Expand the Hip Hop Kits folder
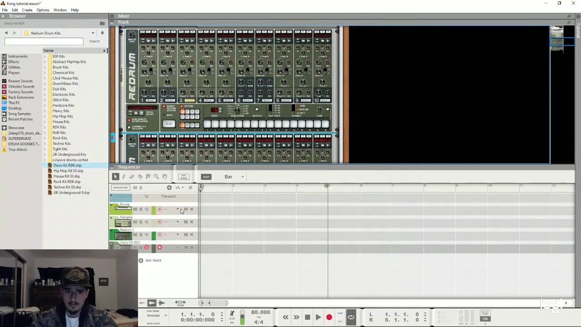Screen dimensions: 581x327 (45, 116)
